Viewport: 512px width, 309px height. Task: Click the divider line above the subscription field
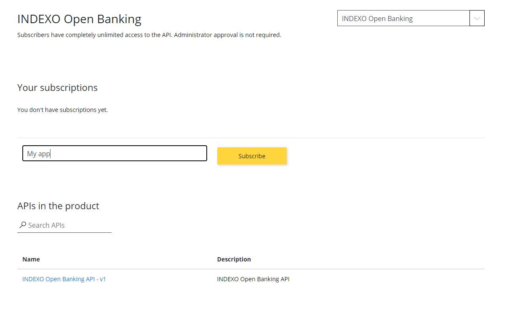click(x=251, y=138)
